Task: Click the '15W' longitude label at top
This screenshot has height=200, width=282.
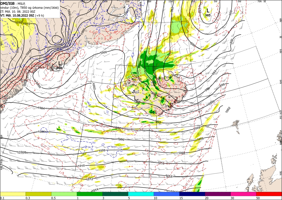Action: click(171, 1)
